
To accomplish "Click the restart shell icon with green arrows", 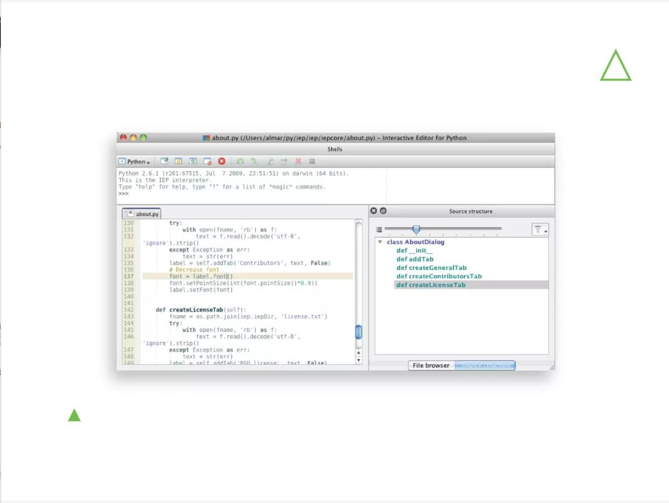I will (193, 161).
